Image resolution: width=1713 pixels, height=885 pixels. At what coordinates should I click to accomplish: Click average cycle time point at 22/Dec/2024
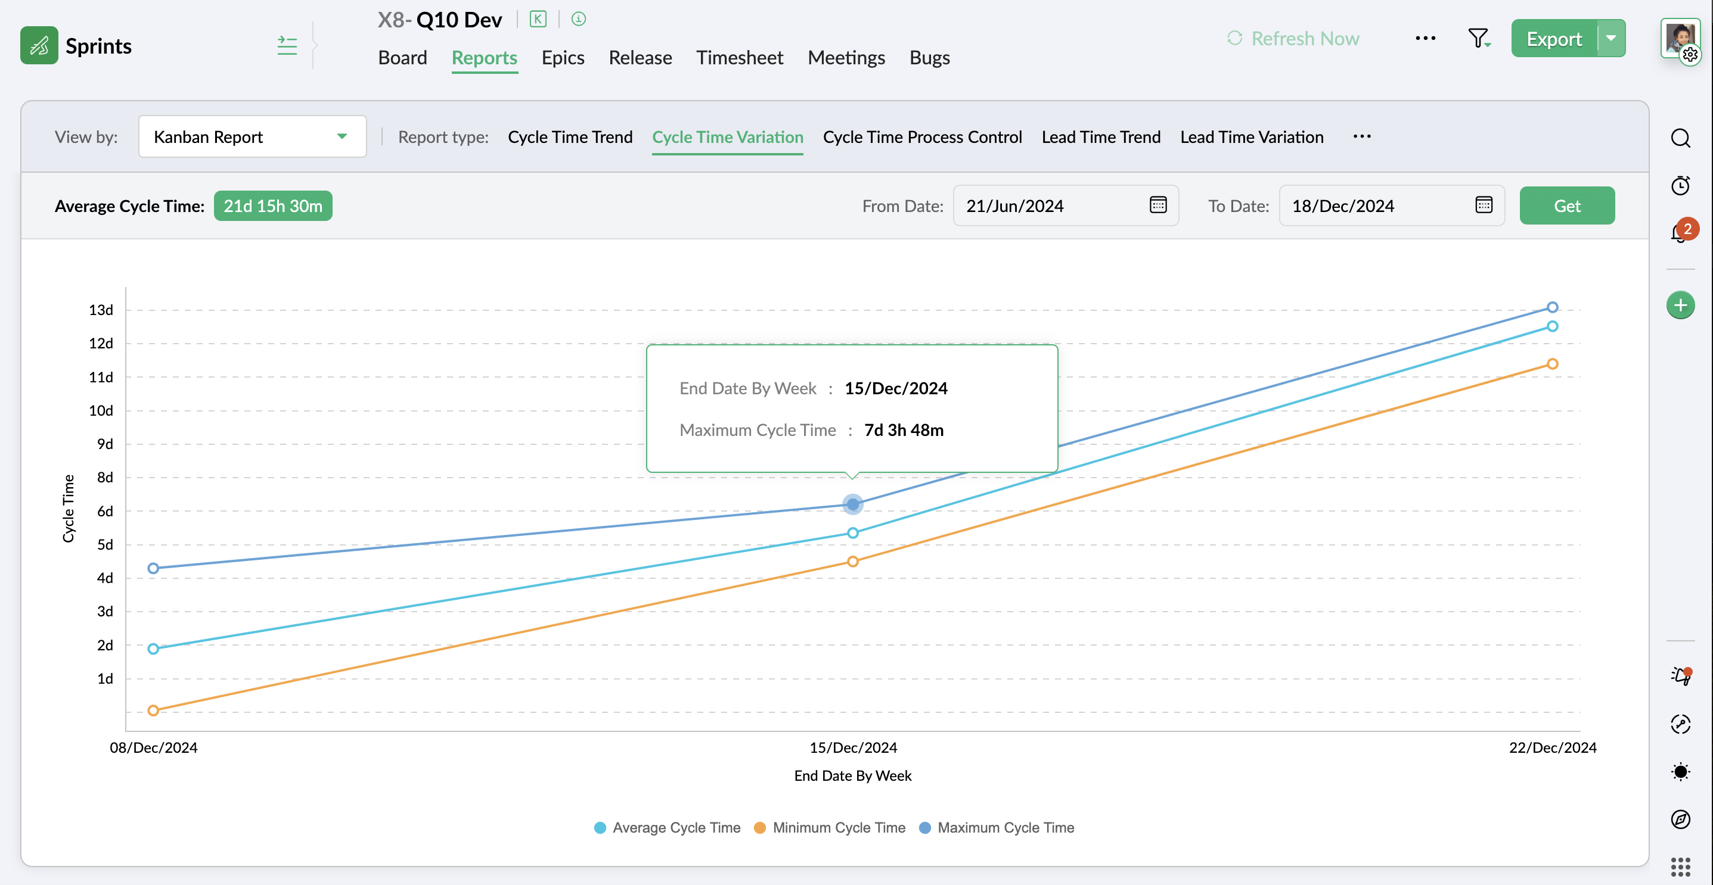(1552, 326)
